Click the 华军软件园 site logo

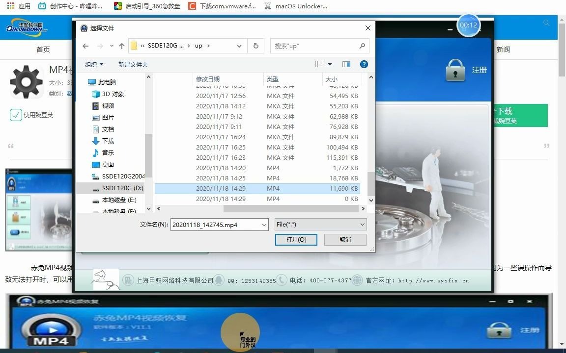point(28,27)
